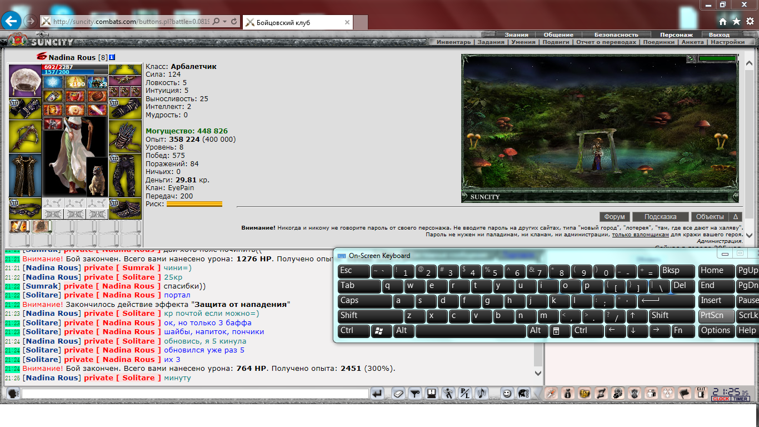Click the send message arrow button
The height and width of the screenshot is (427, 759).
378,394
